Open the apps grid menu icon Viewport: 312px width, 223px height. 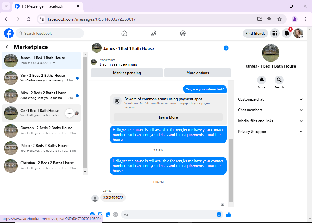click(x=275, y=33)
